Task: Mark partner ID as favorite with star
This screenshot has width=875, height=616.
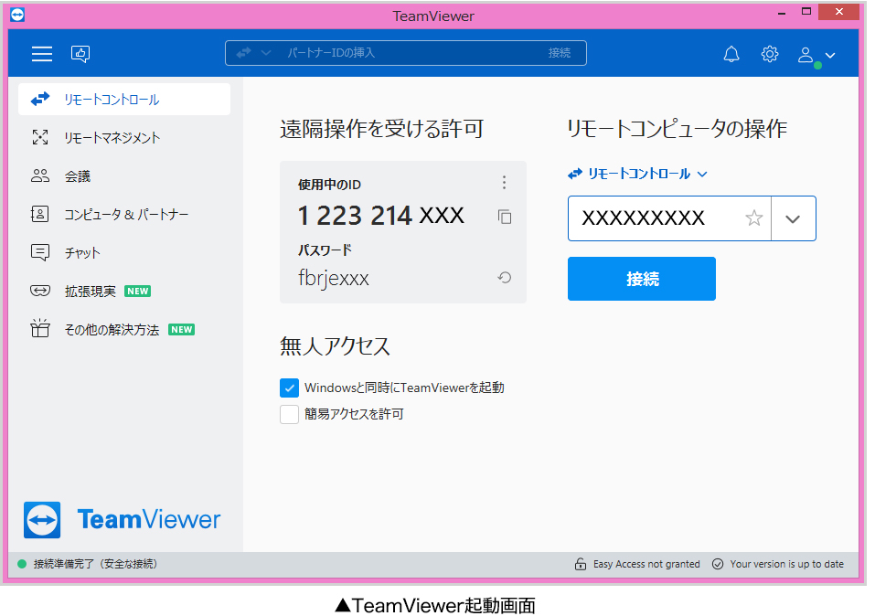Action: pos(753,218)
